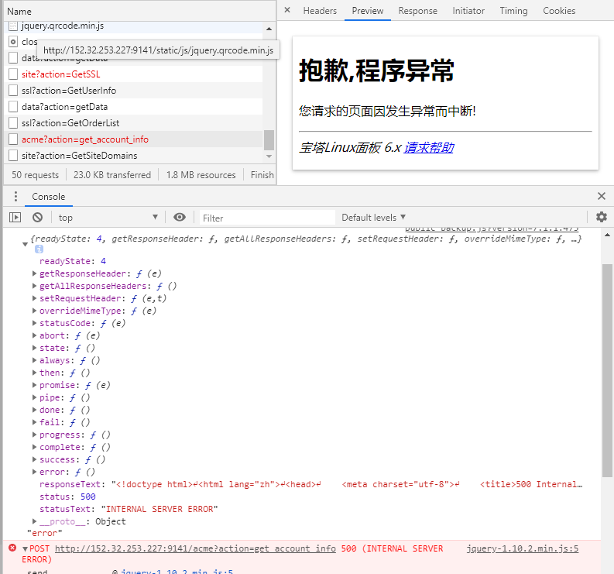This screenshot has height=574, width=614.
Task: Expand the getAllResponseHeaders property
Action: (35, 286)
